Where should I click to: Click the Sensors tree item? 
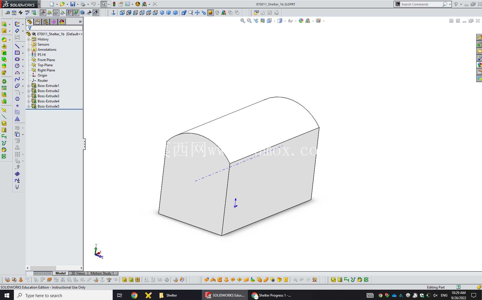coord(43,44)
